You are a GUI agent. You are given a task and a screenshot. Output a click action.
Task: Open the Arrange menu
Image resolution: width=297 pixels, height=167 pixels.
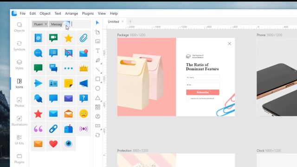click(x=71, y=13)
